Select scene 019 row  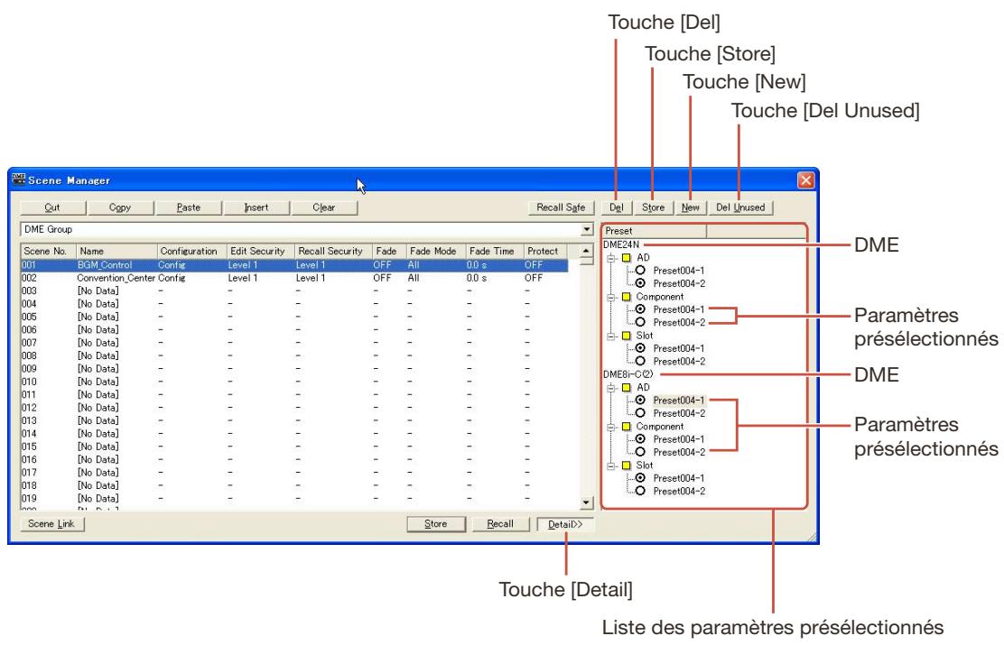click(x=294, y=498)
